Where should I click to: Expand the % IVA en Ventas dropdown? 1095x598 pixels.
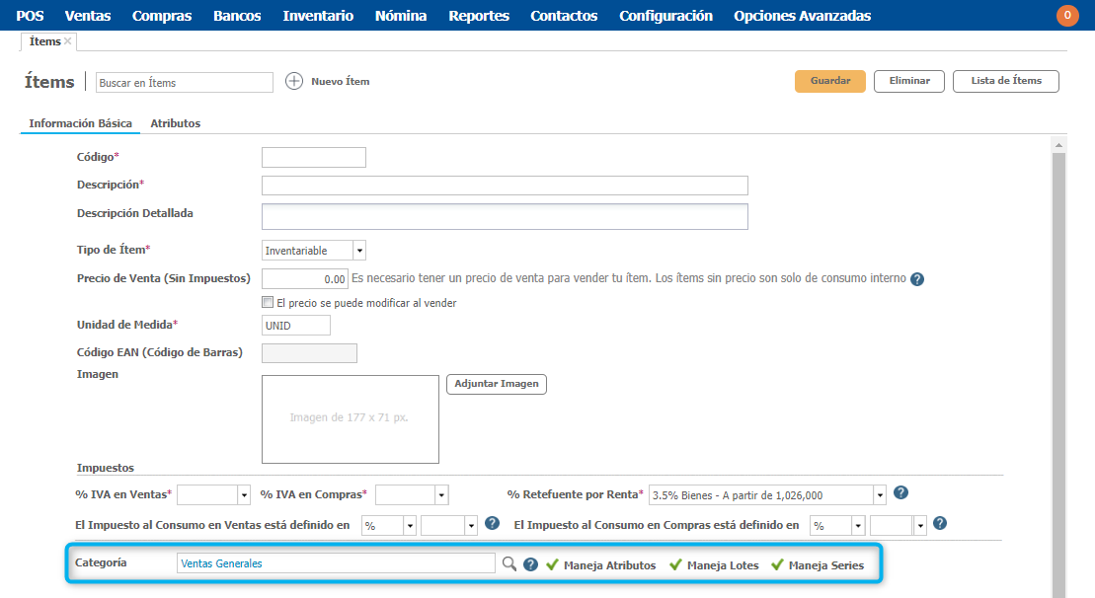[x=244, y=495]
